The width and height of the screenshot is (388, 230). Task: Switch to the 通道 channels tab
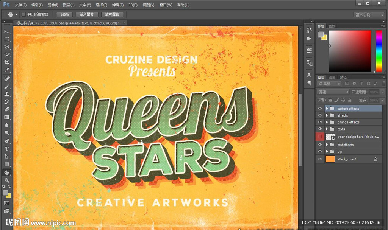click(x=332, y=77)
